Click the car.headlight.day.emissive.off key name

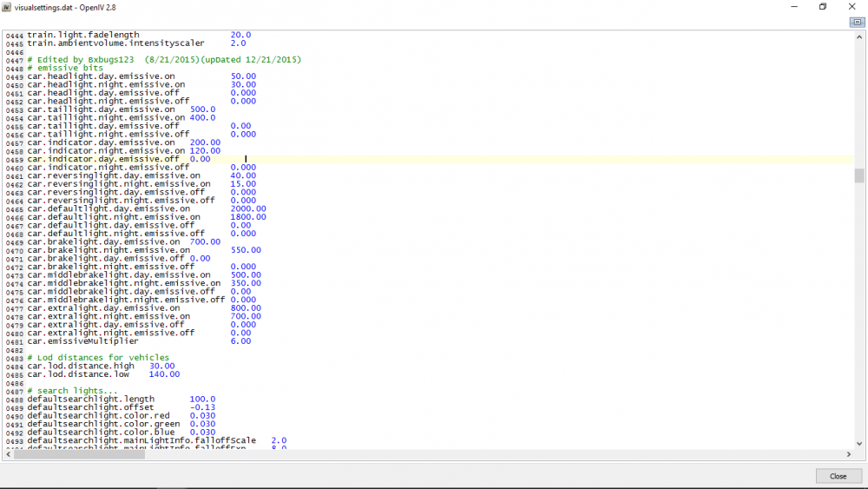coord(103,93)
